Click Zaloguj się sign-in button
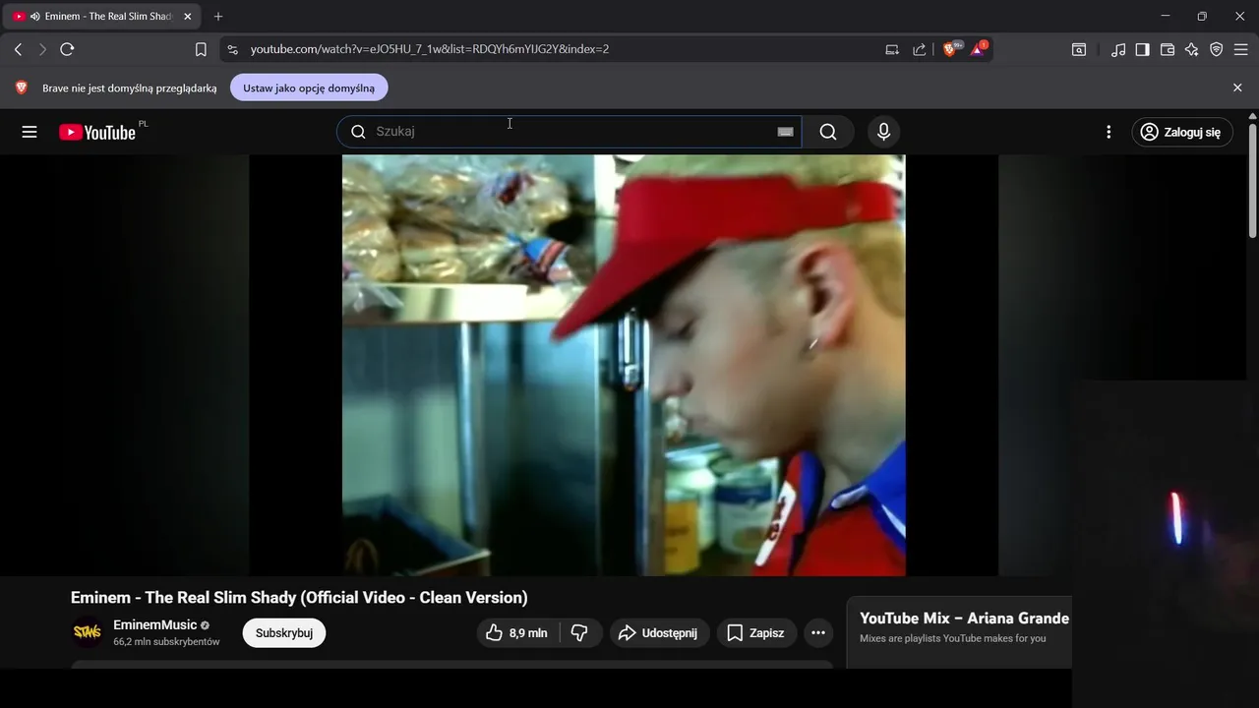This screenshot has width=1259, height=708. click(x=1182, y=132)
